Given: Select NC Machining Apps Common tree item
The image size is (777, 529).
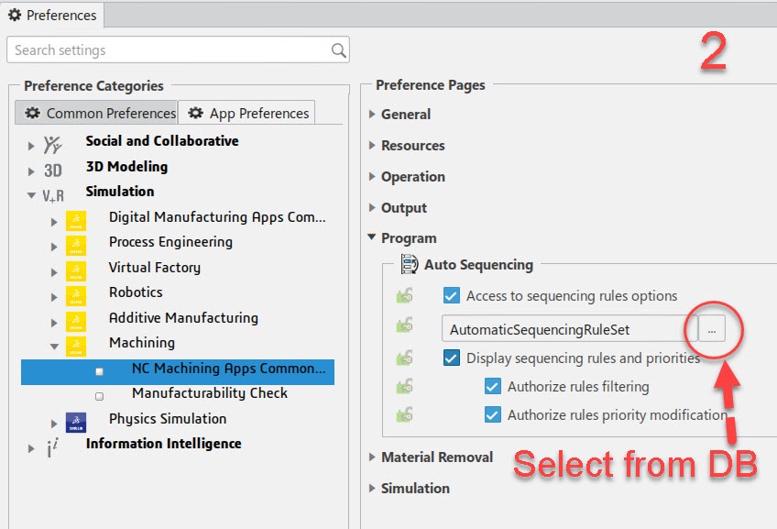Looking at the screenshot, I should [227, 369].
